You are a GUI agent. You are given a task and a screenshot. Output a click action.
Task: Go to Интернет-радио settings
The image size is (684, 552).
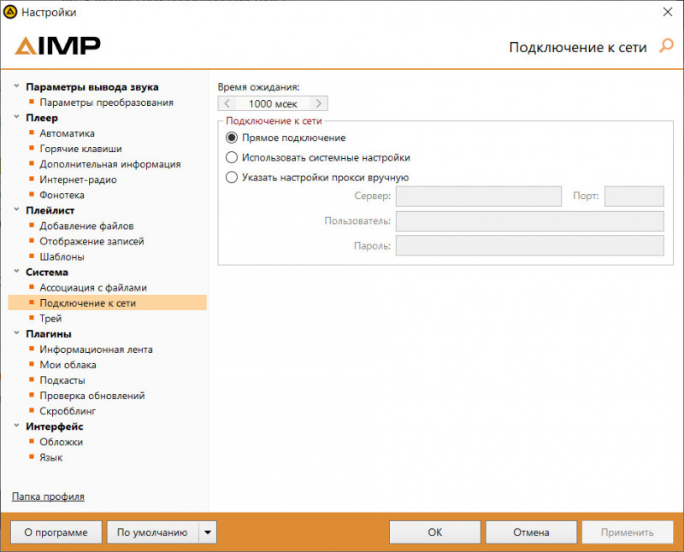(78, 179)
